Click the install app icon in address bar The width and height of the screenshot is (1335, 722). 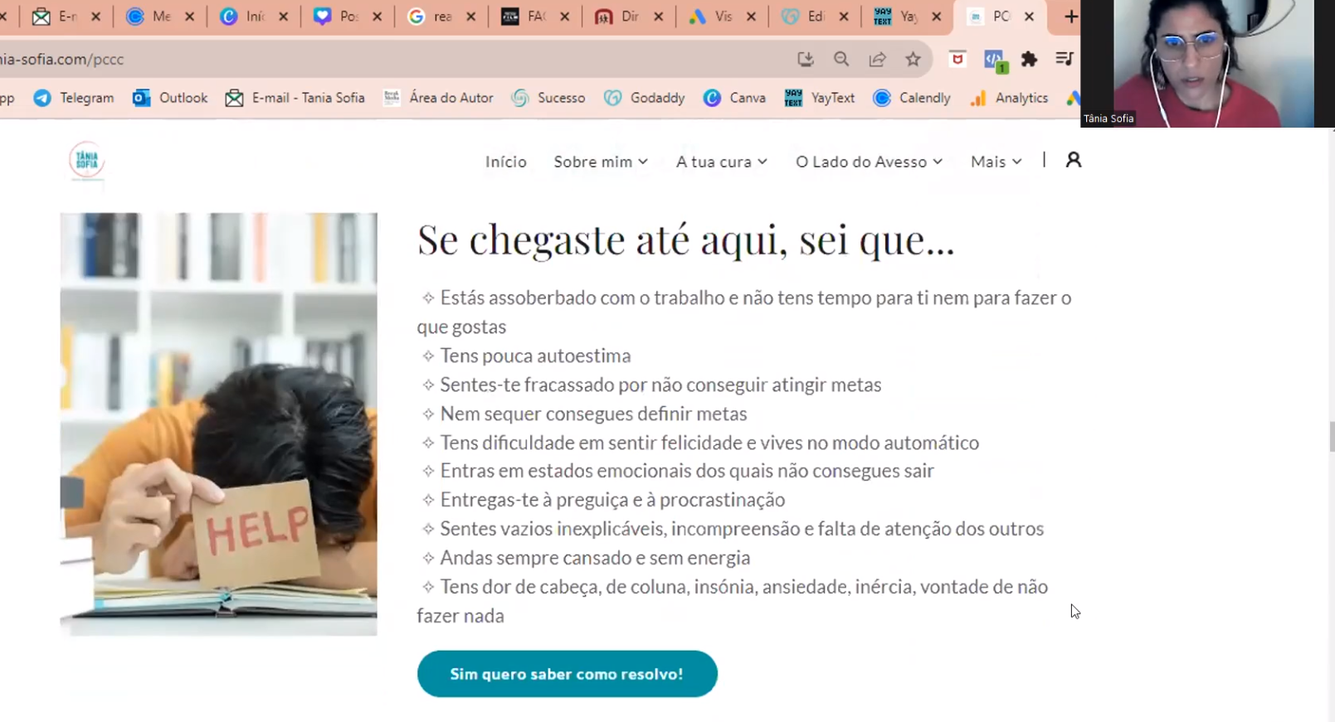pos(805,59)
